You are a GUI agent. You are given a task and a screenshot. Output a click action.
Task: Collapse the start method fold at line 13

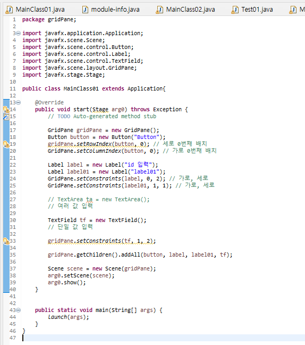(x=19, y=102)
